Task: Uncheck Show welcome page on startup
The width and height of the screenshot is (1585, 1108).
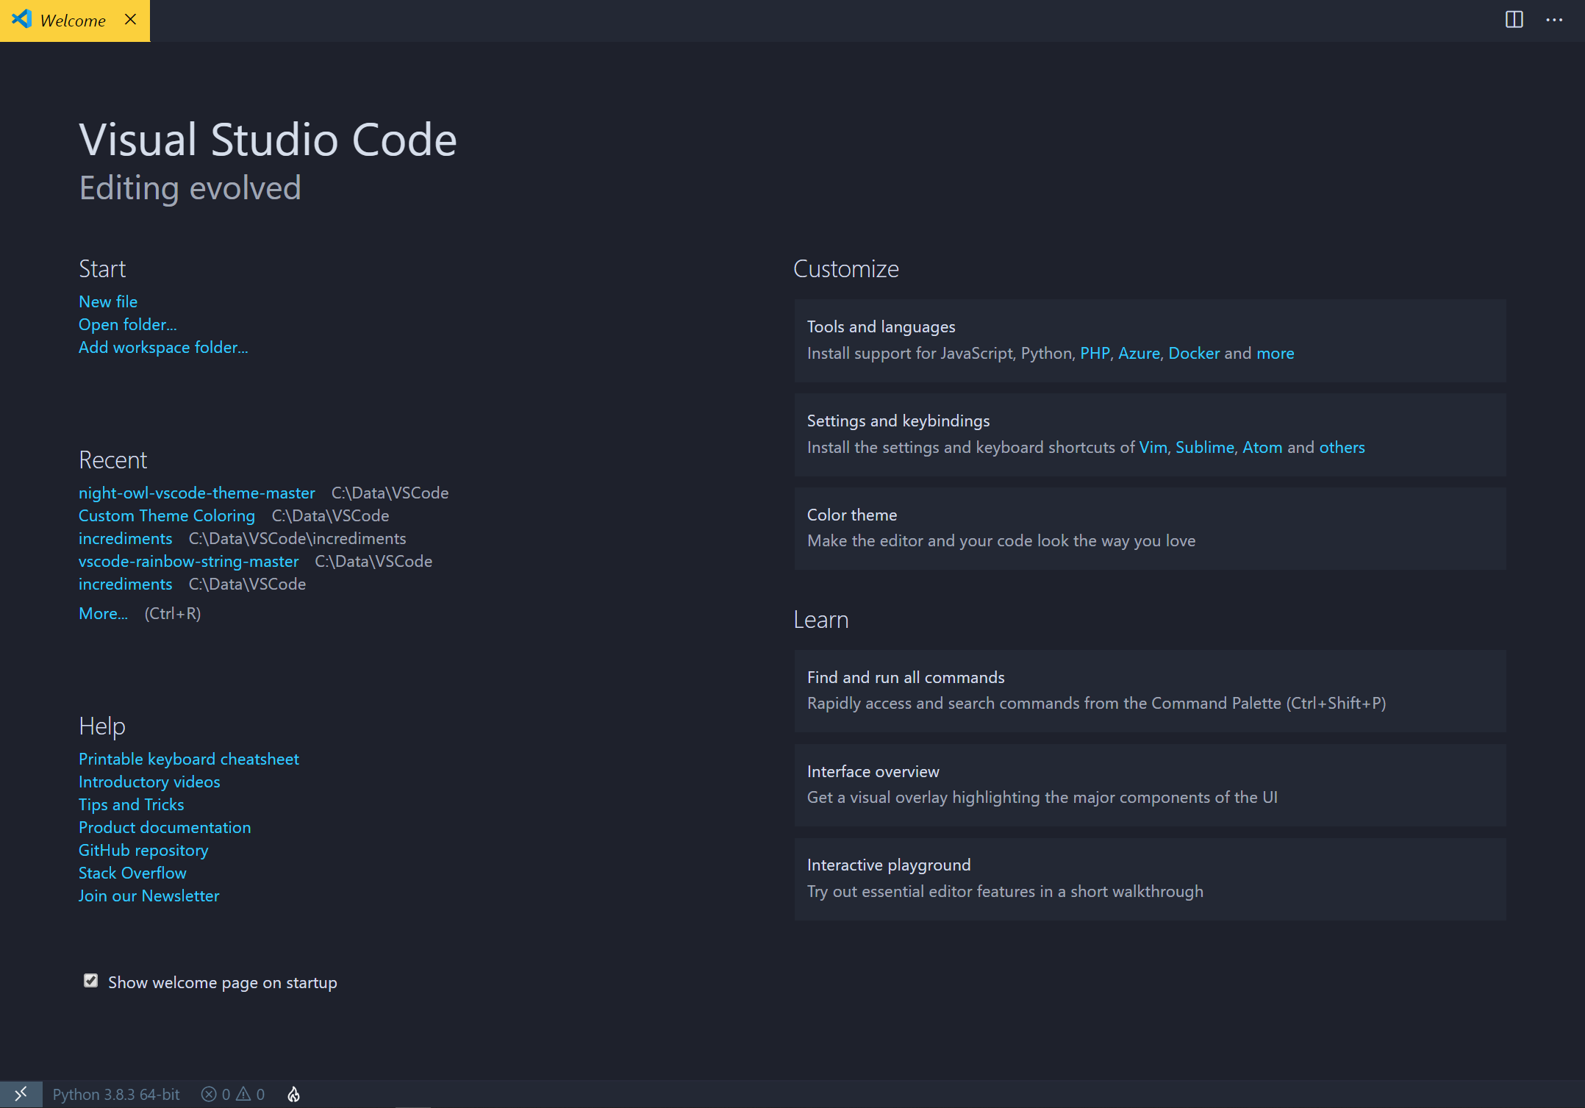Action: pos(91,981)
